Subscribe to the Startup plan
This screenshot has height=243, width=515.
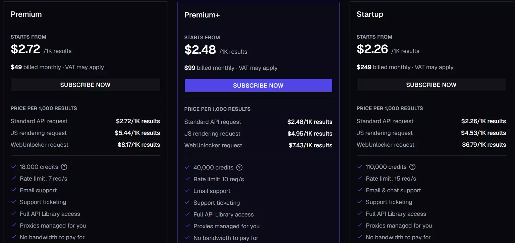432,85
